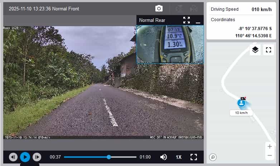This screenshot has width=280, height=166.
Task: Skip to the next frame
Action: (37, 157)
